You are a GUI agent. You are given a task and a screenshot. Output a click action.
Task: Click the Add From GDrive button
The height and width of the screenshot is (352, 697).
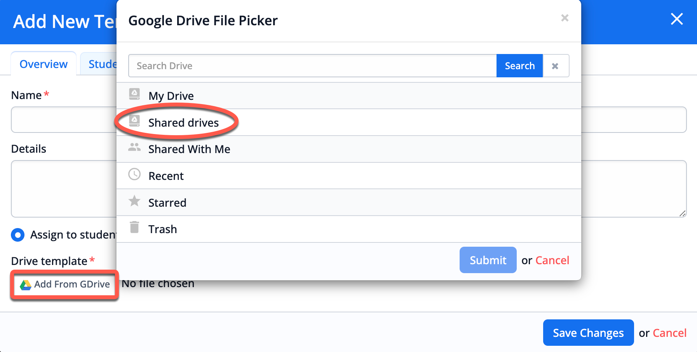click(x=64, y=284)
